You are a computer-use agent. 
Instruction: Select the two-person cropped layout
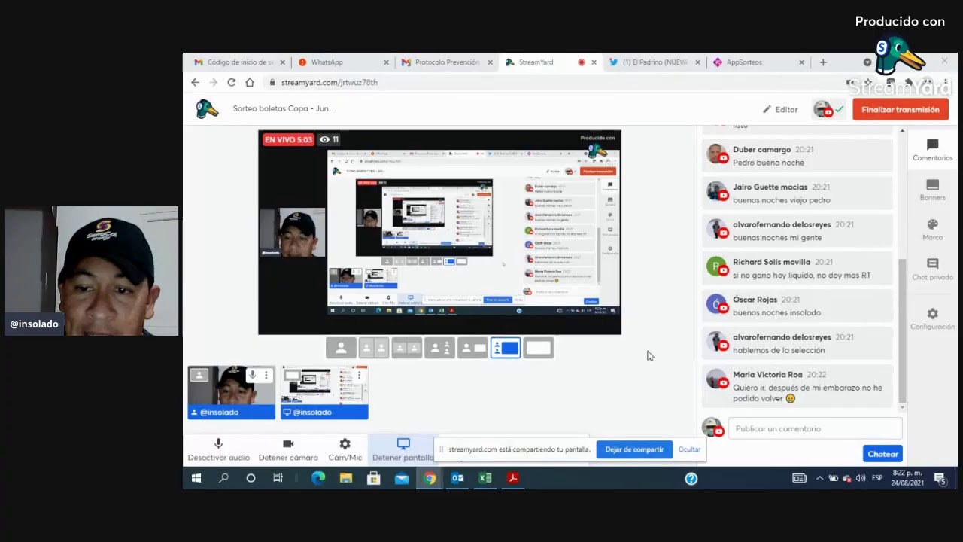pos(374,348)
